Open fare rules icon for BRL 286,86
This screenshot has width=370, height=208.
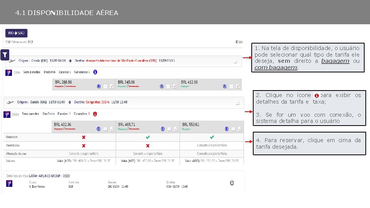pos(99,87)
